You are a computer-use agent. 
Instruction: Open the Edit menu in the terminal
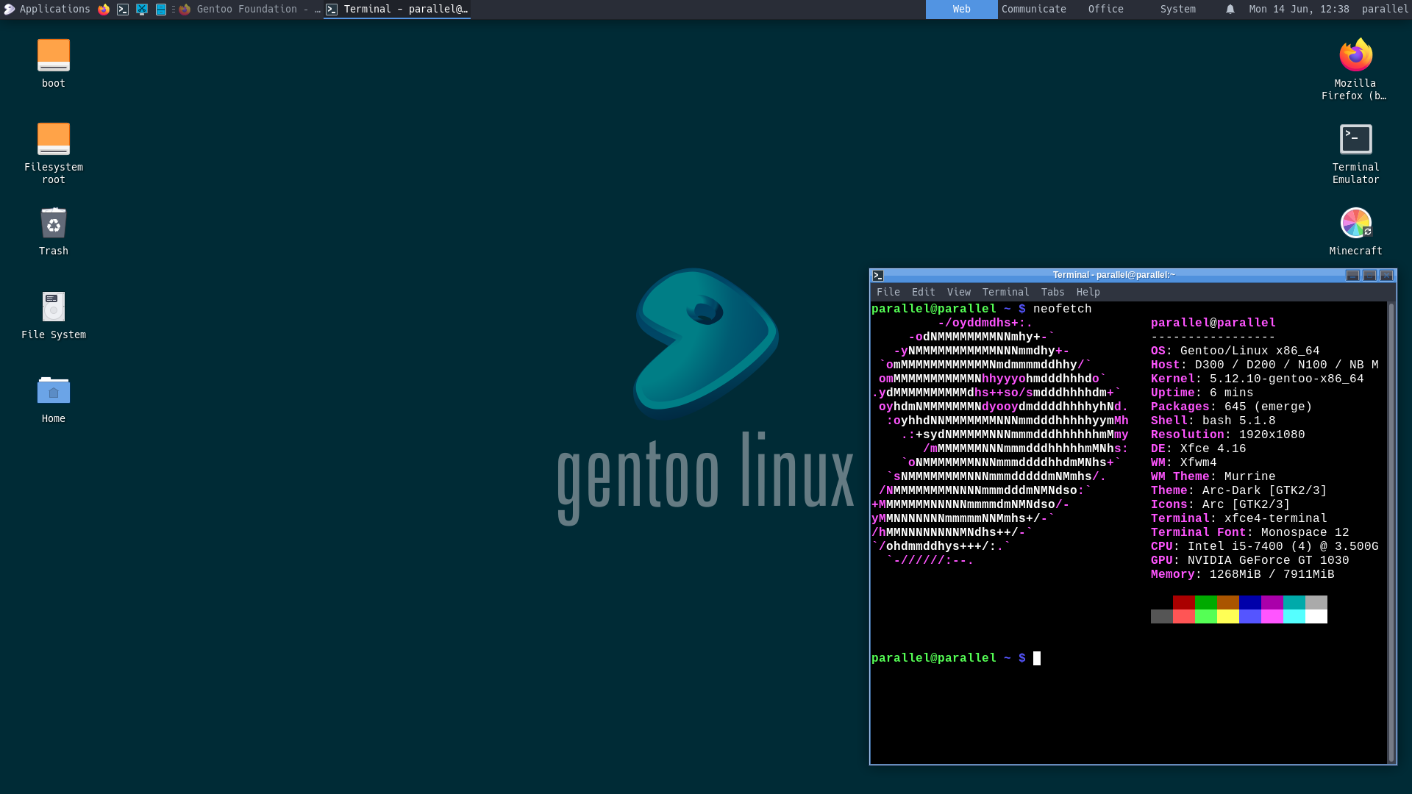coord(923,293)
